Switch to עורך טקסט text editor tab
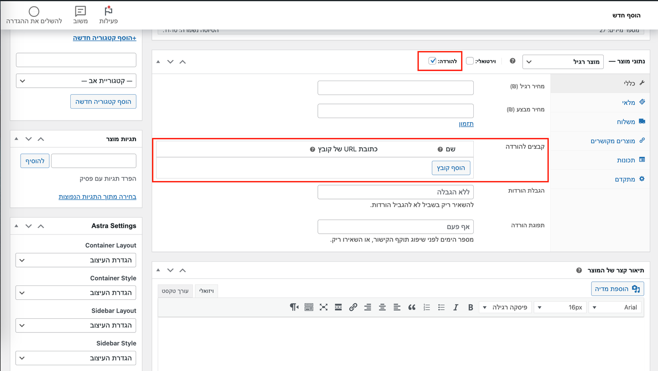Image resolution: width=658 pixels, height=371 pixels. coord(175,291)
